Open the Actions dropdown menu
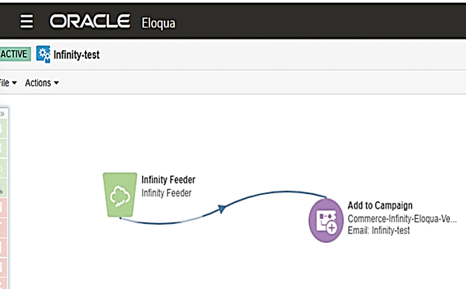The image size is (466, 289). pyautogui.click(x=42, y=83)
